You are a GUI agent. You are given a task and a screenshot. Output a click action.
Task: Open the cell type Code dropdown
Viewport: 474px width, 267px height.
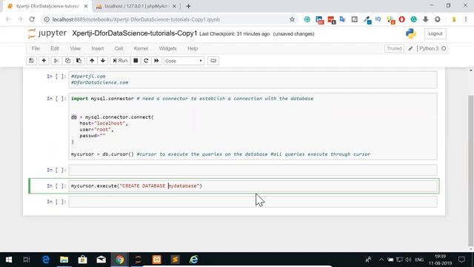tap(184, 61)
